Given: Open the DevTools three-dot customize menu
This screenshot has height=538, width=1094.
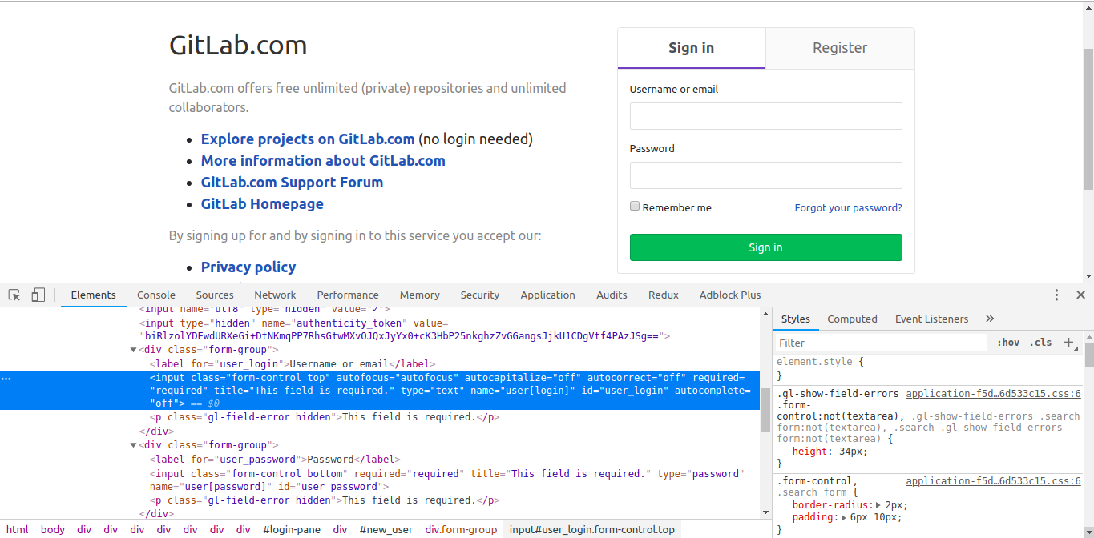Looking at the screenshot, I should click(1056, 295).
